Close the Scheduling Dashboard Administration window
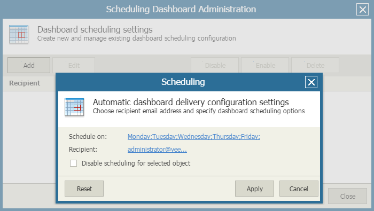This screenshot has height=211, width=374. coord(363,10)
